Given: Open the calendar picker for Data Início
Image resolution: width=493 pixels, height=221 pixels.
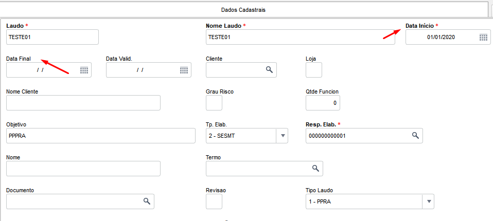Looking at the screenshot, I should pos(483,38).
